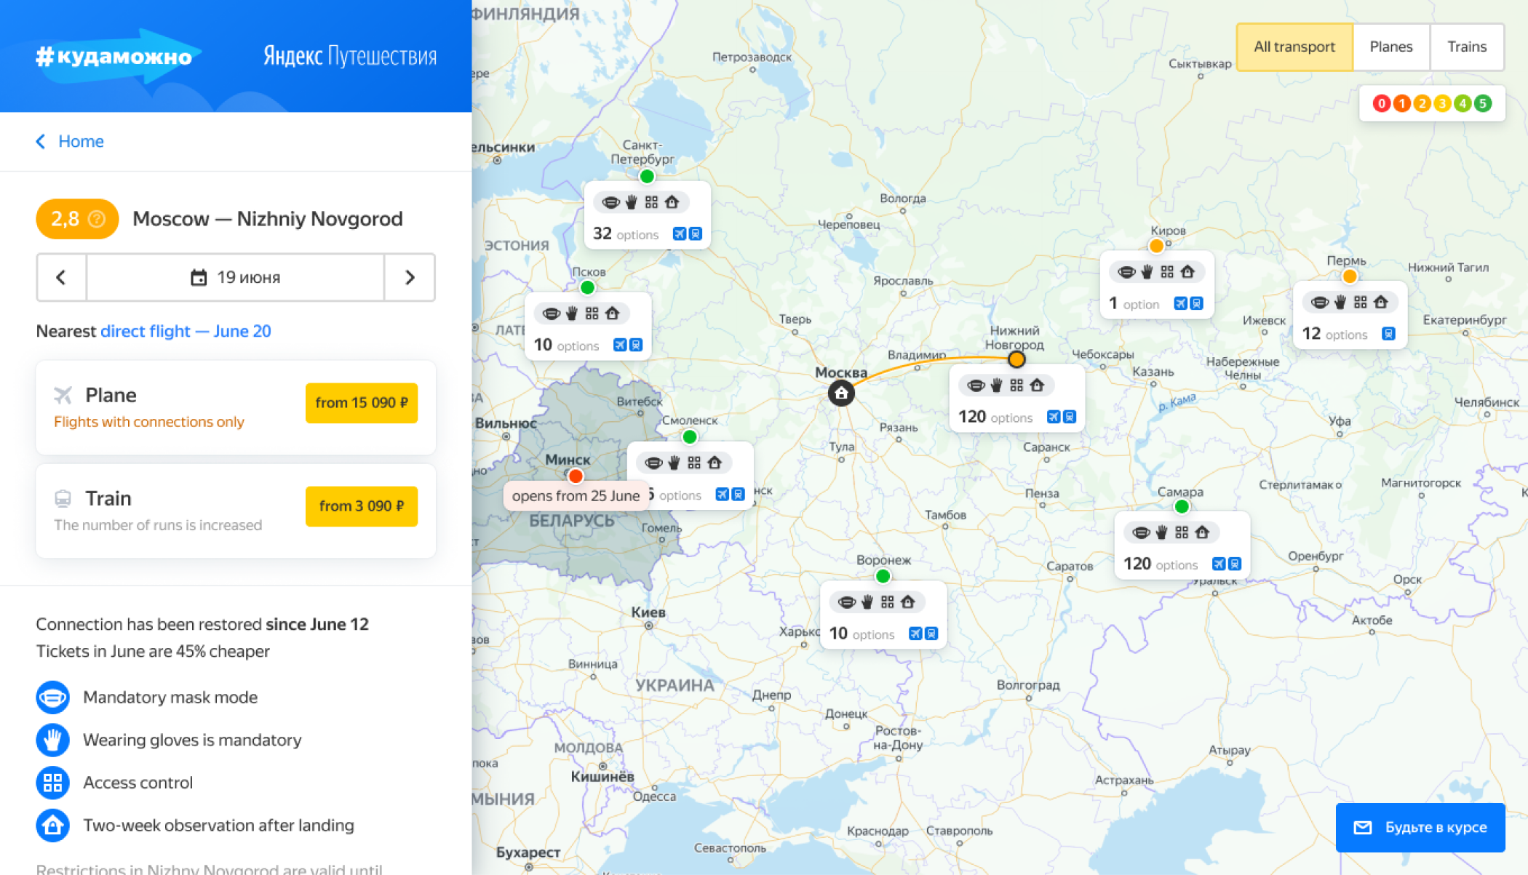Viewport: 1528px width, 875px height.
Task: Click the question mark on 2,8 rating
Action: click(x=97, y=219)
